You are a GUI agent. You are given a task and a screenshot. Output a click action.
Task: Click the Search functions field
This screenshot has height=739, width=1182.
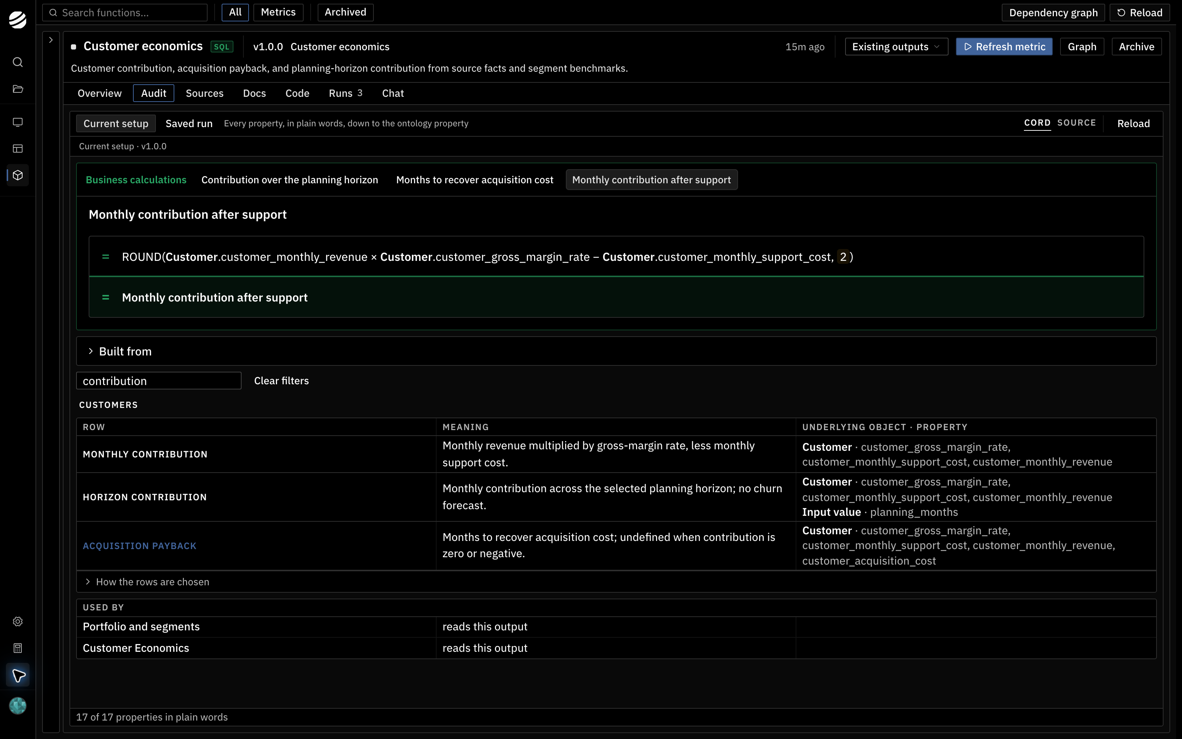point(125,13)
